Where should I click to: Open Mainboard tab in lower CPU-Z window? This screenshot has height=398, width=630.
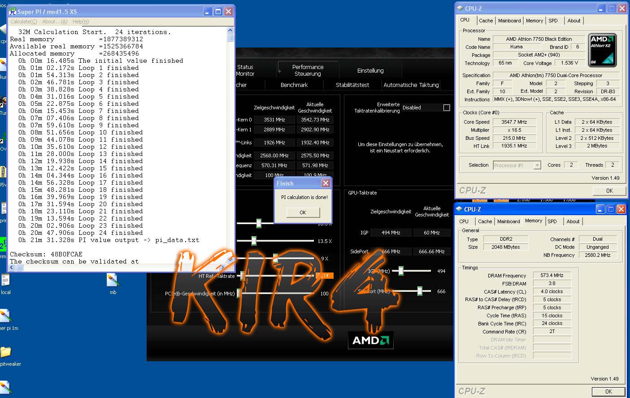click(x=508, y=221)
